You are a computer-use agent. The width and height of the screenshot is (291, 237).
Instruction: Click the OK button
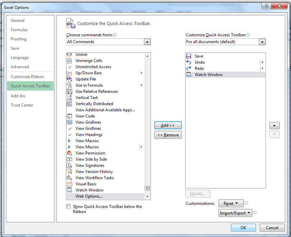(x=243, y=227)
